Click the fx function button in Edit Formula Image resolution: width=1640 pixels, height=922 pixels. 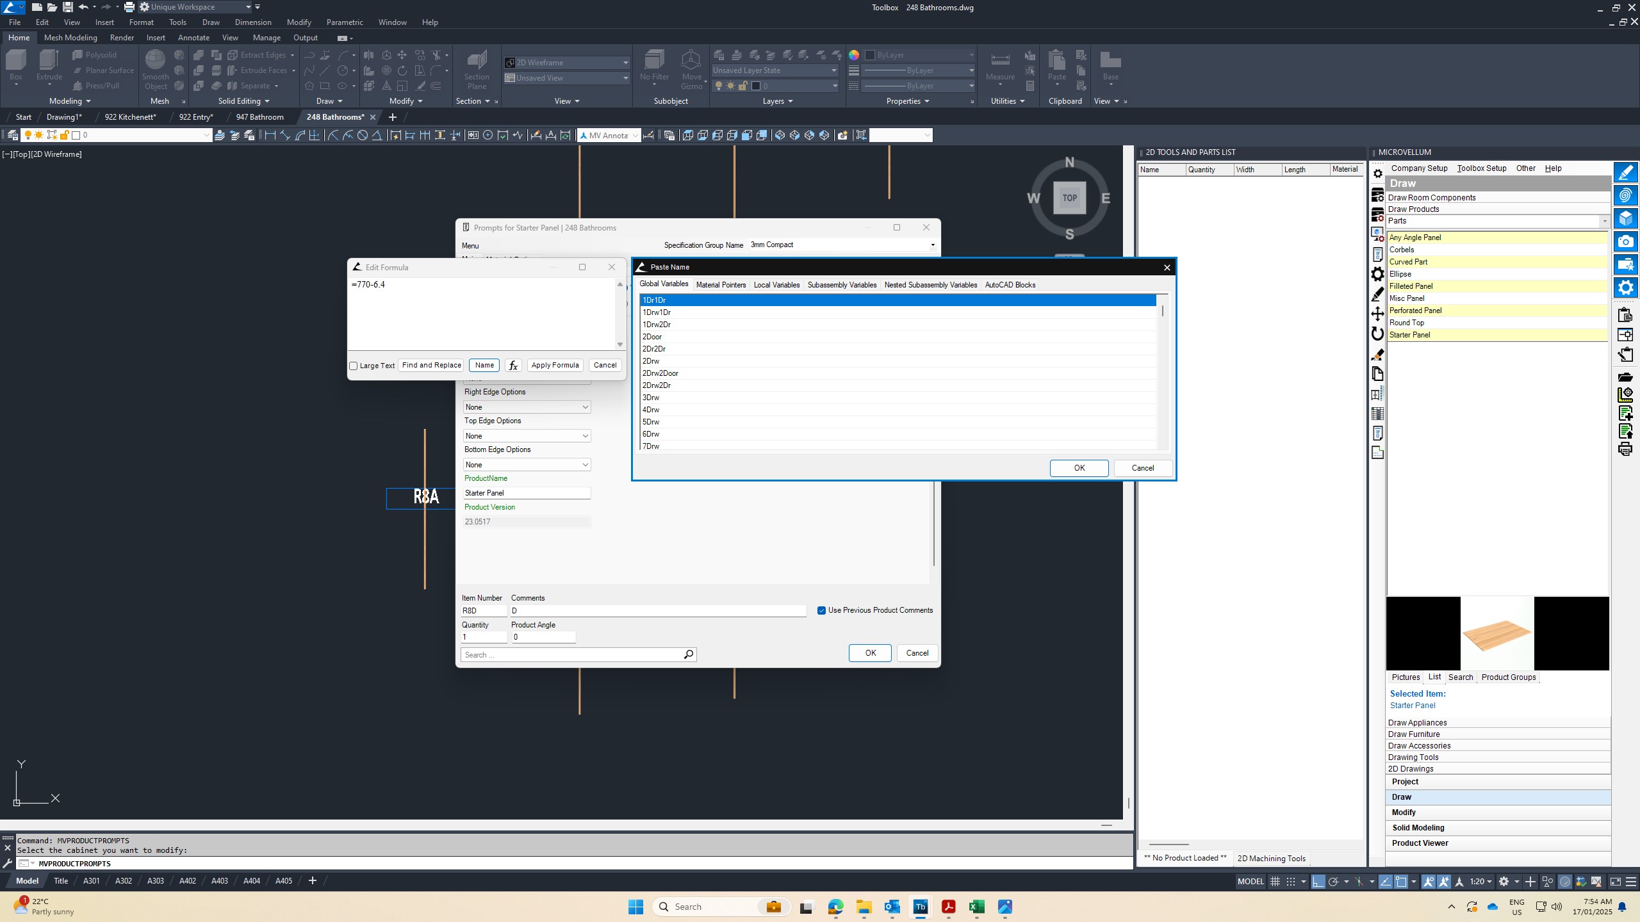click(512, 366)
